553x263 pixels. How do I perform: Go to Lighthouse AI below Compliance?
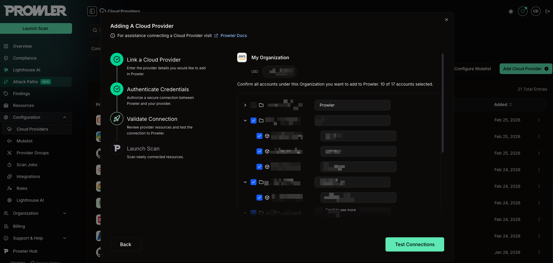click(x=26, y=70)
